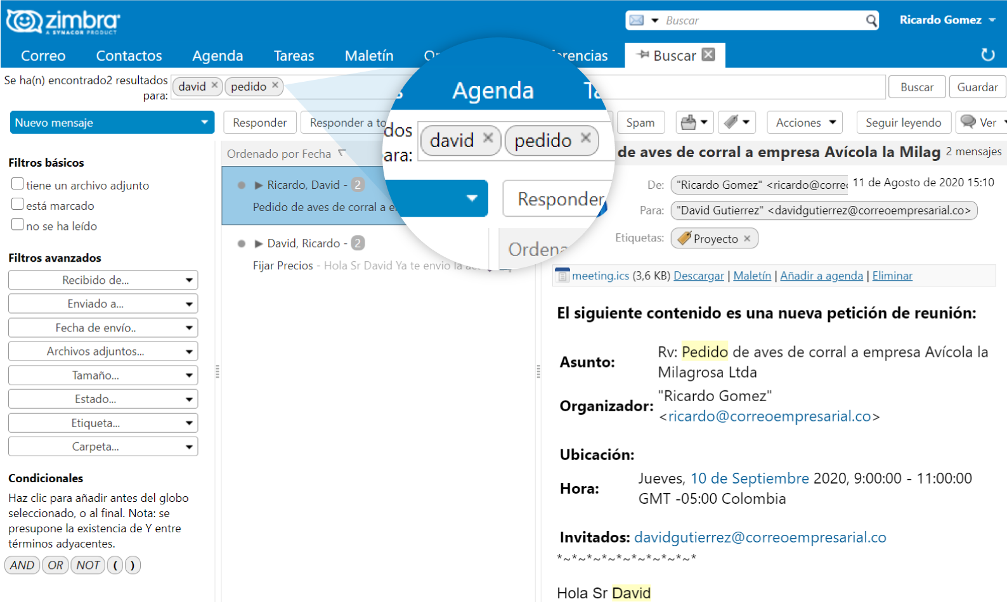1007x602 pixels.
Task: Remove the Proyecto tag from message
Action: pos(747,238)
